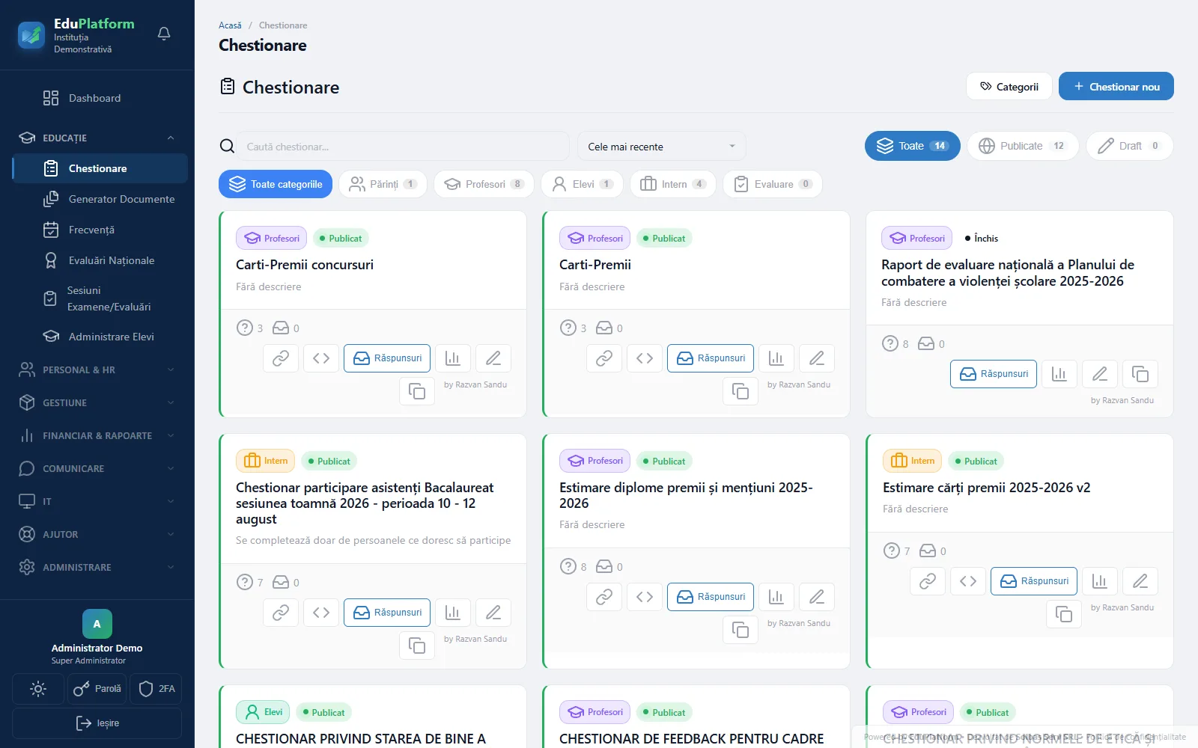Viewport: 1198px width, 748px height.
Task: Edit the Carti-Premii concursuri questionnaire
Action: [493, 358]
